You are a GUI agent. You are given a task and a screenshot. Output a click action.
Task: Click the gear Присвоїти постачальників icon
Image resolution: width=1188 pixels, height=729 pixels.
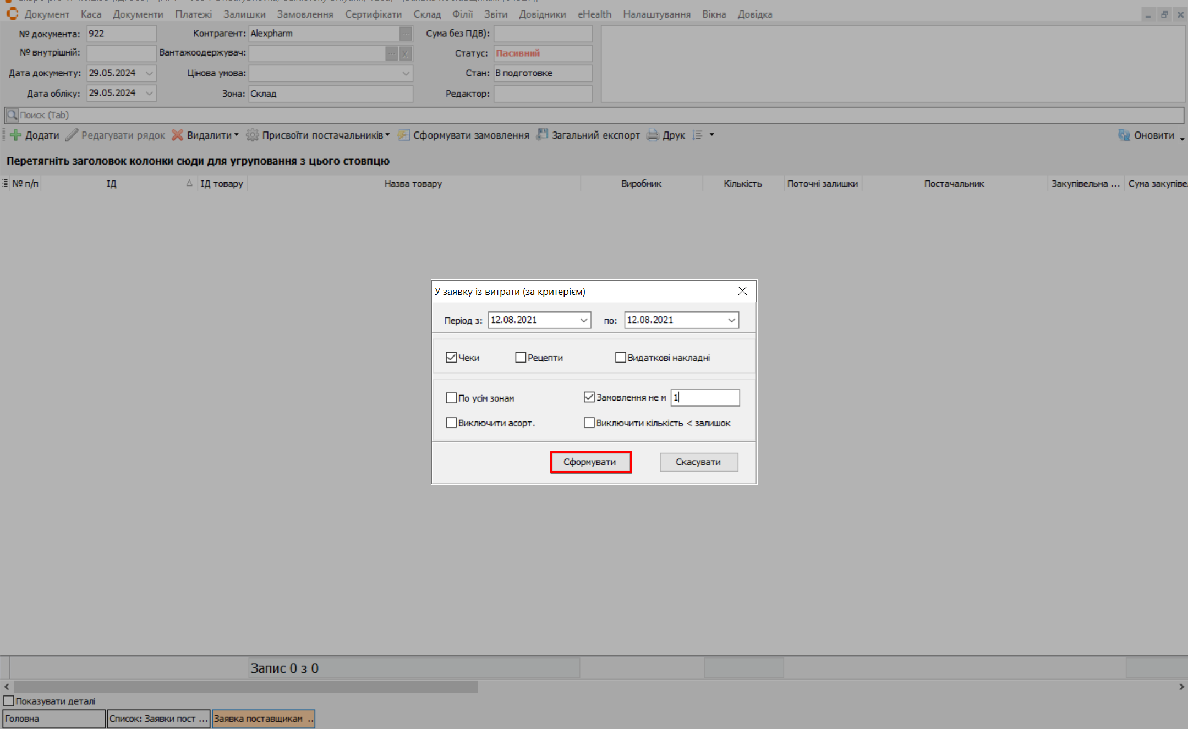tap(252, 135)
